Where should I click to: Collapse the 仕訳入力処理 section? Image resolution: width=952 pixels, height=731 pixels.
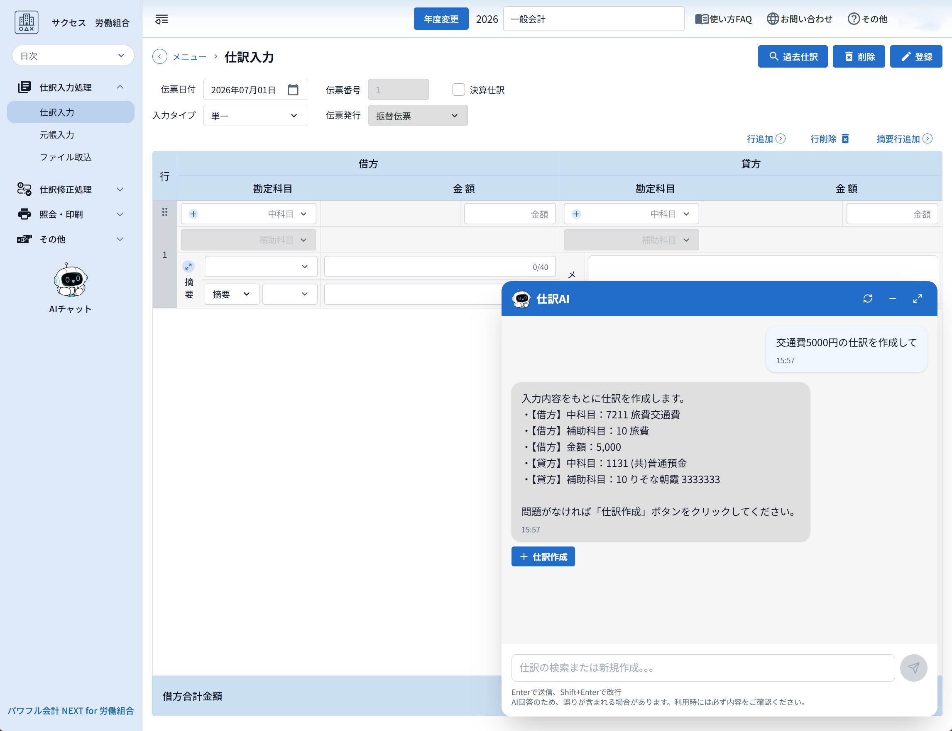[120, 87]
